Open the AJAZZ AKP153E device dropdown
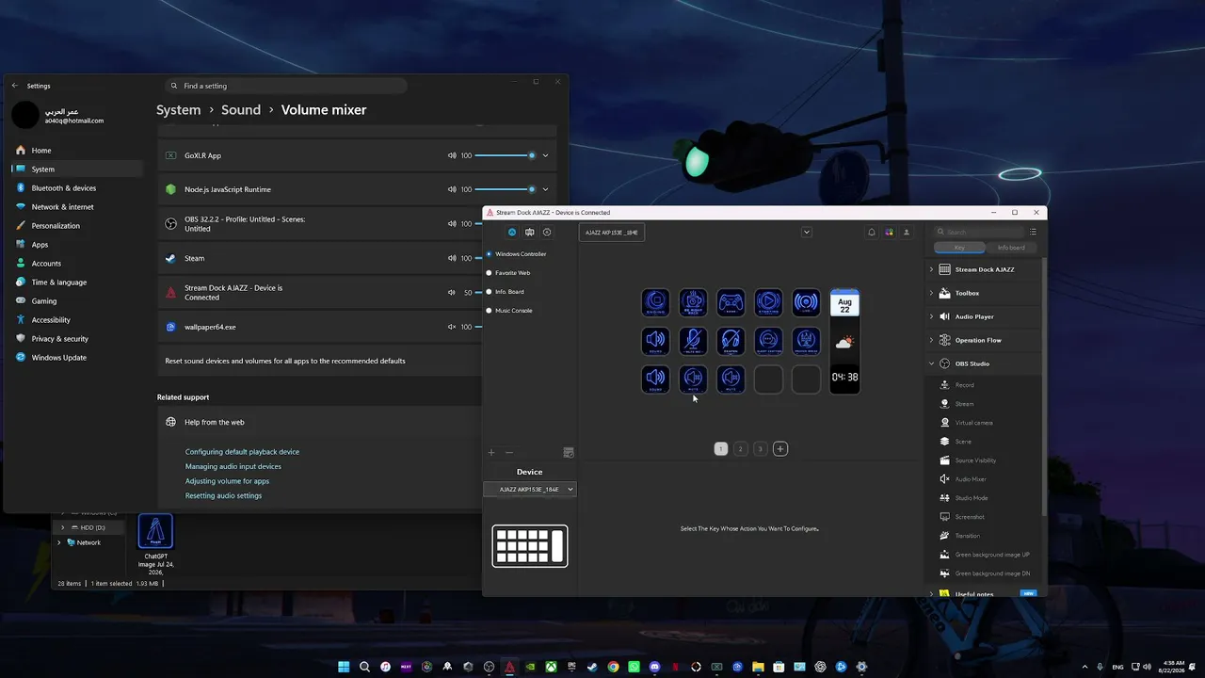The width and height of the screenshot is (1205, 678). (x=530, y=490)
